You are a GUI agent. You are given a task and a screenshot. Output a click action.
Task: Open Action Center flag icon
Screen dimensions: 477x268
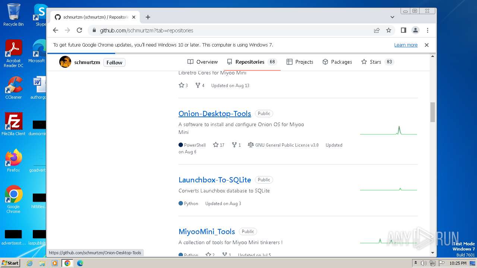441,263
